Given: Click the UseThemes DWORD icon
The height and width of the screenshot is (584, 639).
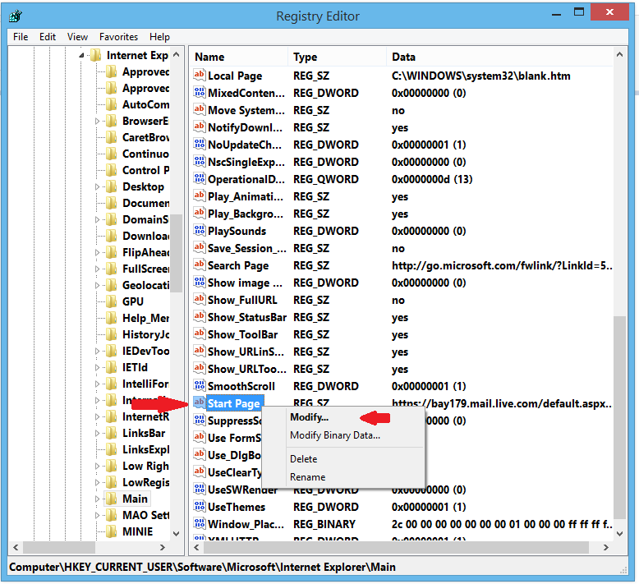Looking at the screenshot, I should click(200, 506).
